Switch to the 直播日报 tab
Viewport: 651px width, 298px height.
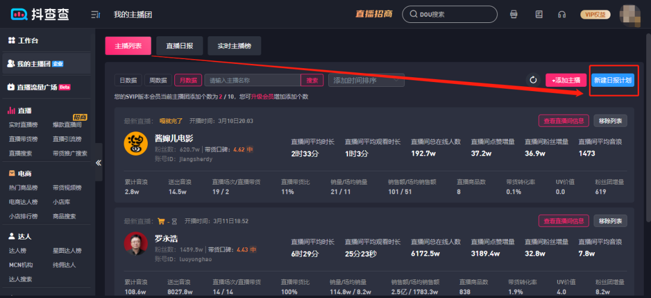179,46
